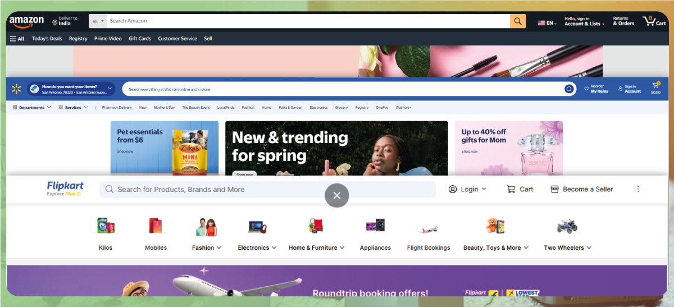674x307 pixels.
Task: Open Walmart cart showing $0.00
Action: coord(655,88)
